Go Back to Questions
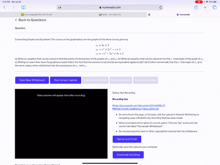 [x=31, y=20]
